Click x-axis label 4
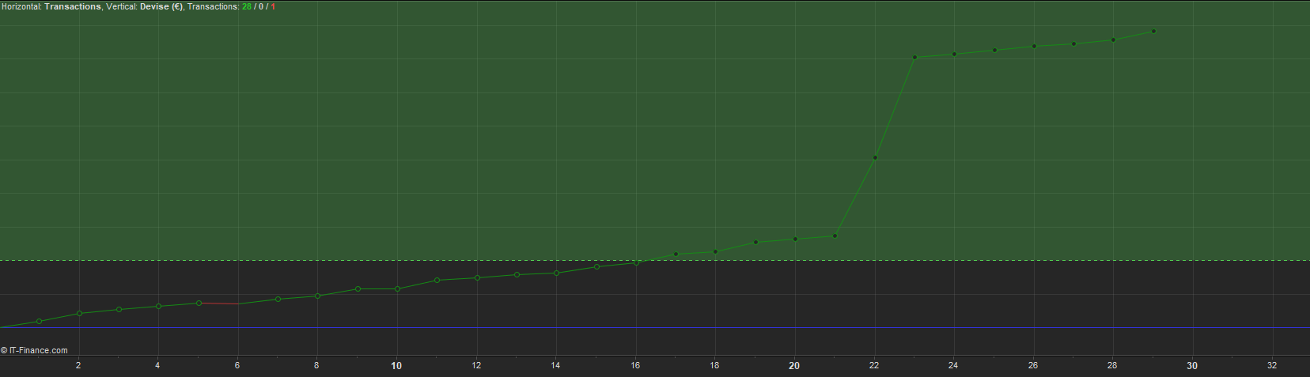This screenshot has height=377, width=1310. pos(157,365)
